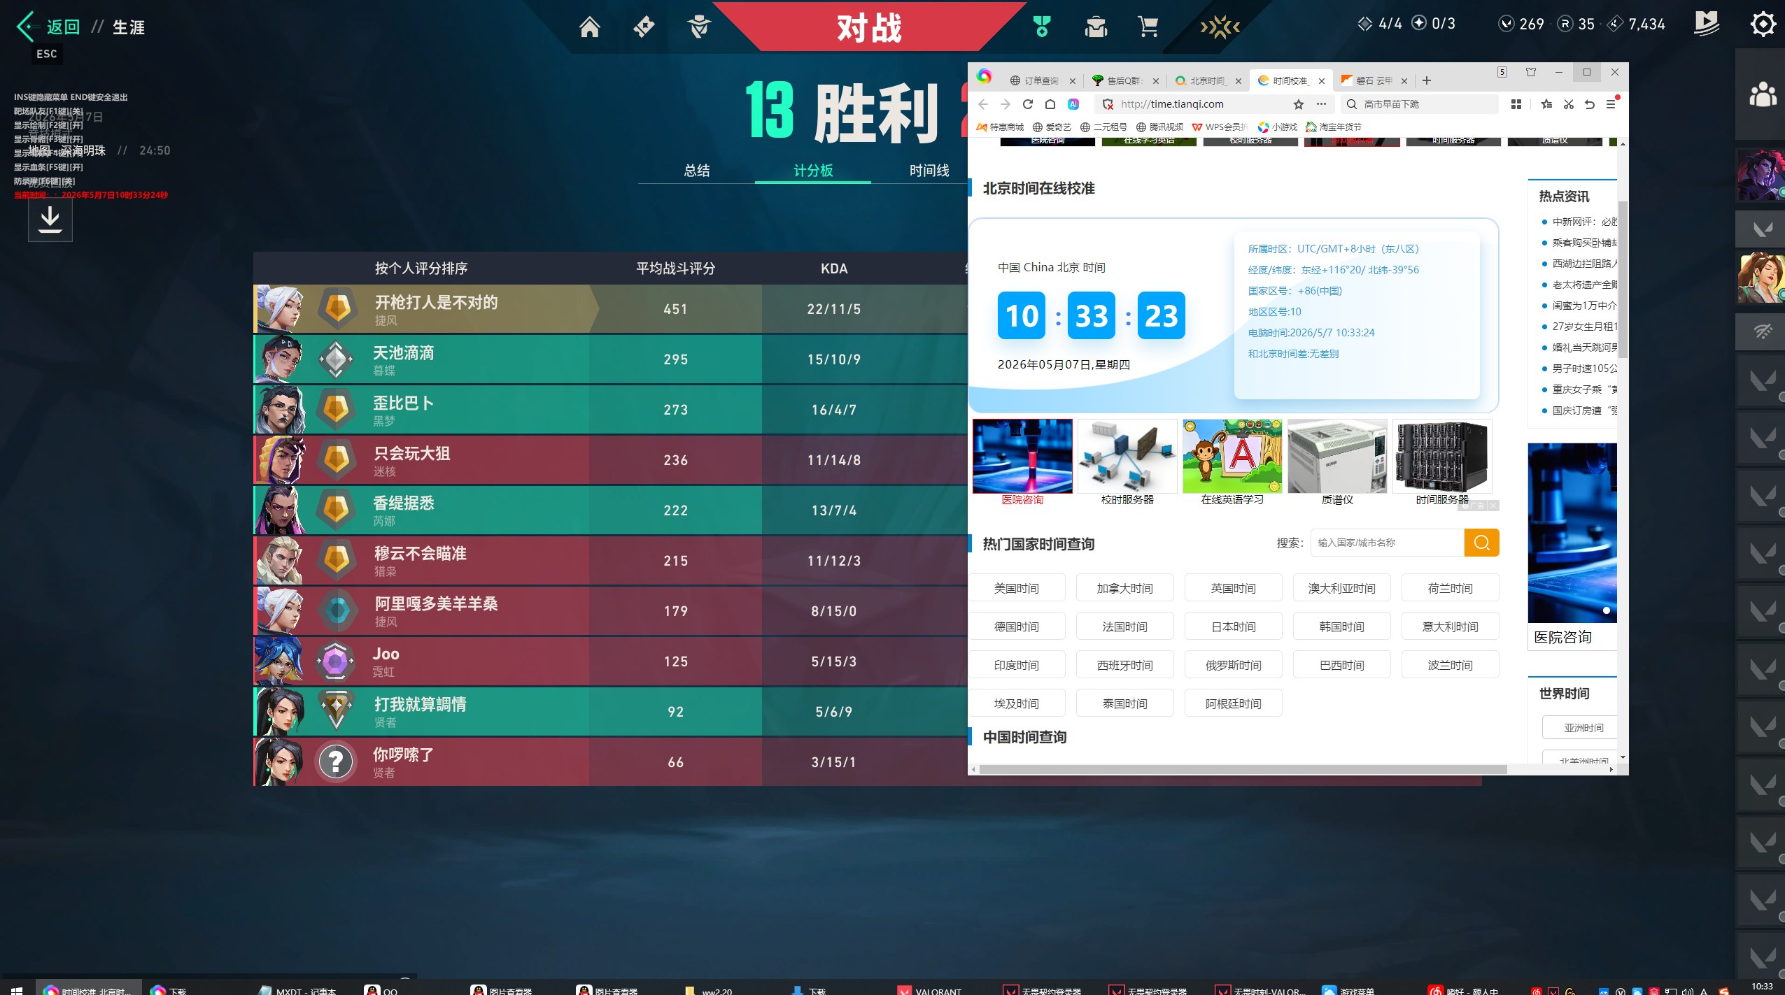Open 荷兰时间 link
Screen dimensions: 1785x995
[x=1451, y=588]
